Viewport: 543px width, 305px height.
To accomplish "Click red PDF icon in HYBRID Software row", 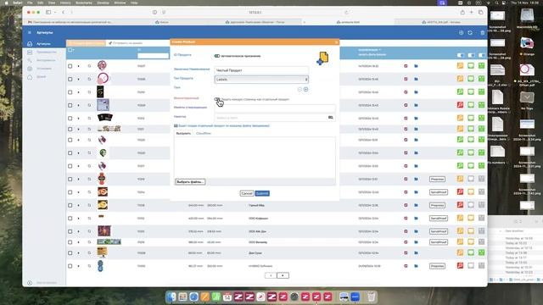I will [x=460, y=266].
